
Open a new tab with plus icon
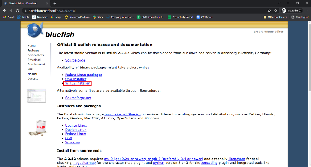[55, 3]
